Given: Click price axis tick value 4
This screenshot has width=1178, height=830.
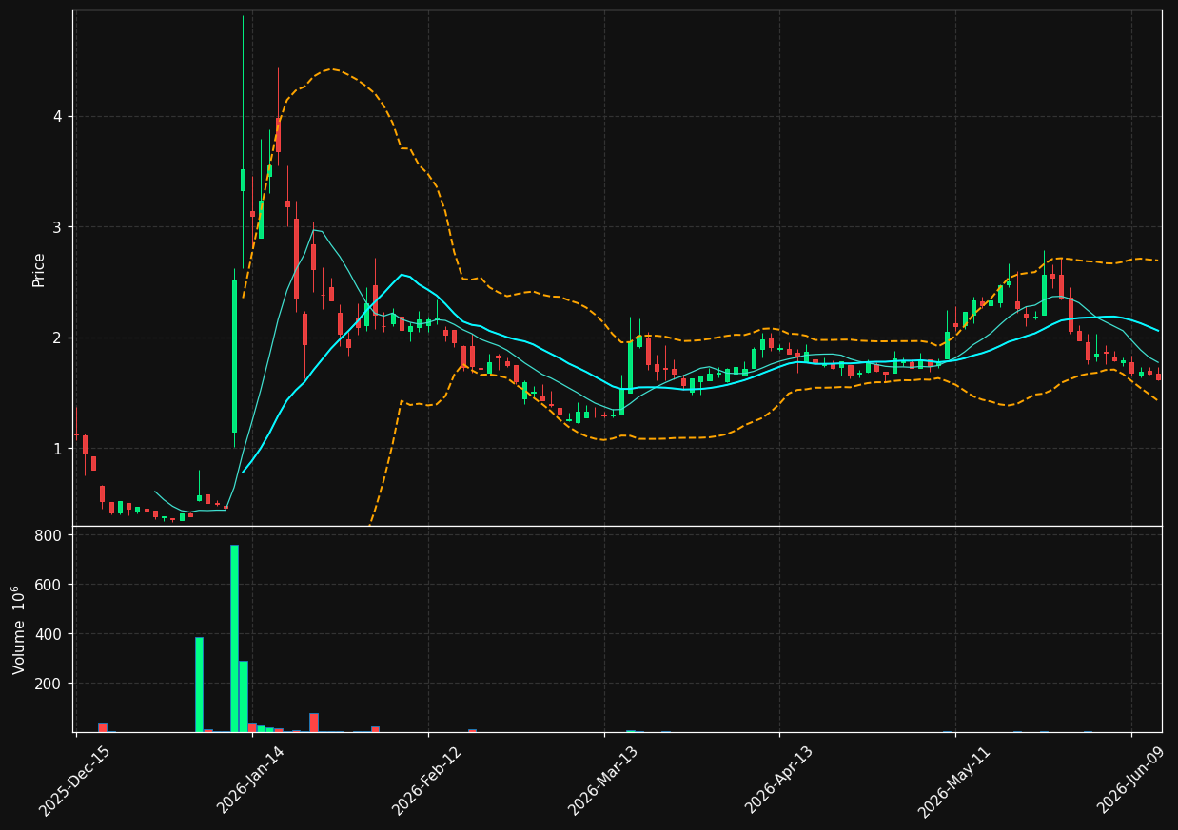Looking at the screenshot, I should click(58, 117).
